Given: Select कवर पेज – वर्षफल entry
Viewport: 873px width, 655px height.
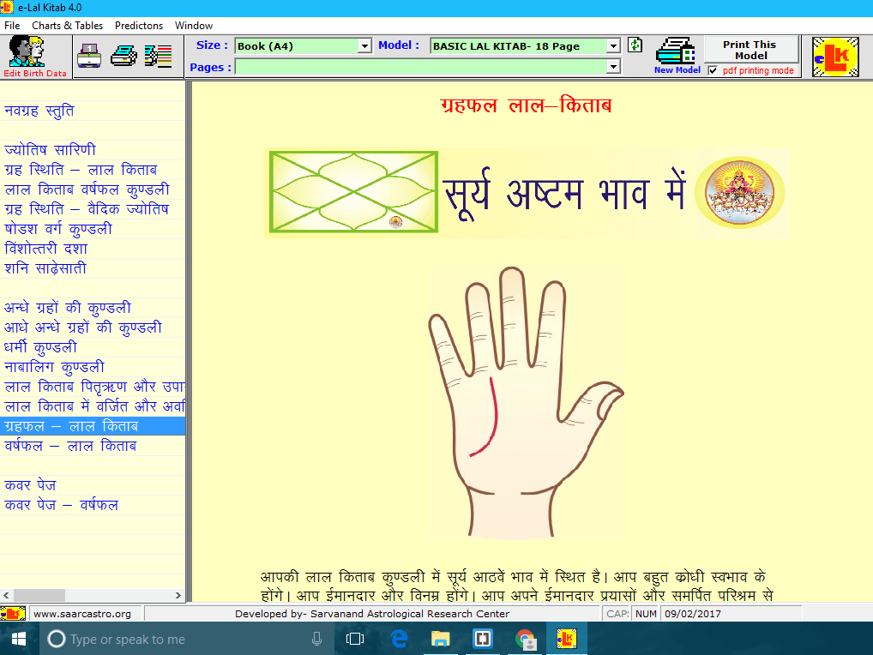Looking at the screenshot, I should pos(61,505).
